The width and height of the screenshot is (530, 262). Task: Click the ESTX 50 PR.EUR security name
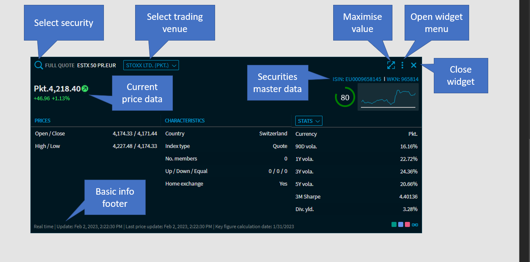97,65
